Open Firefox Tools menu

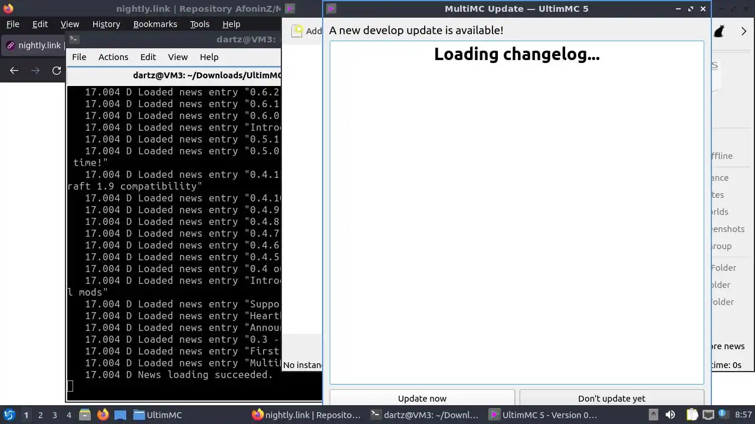[x=199, y=24]
